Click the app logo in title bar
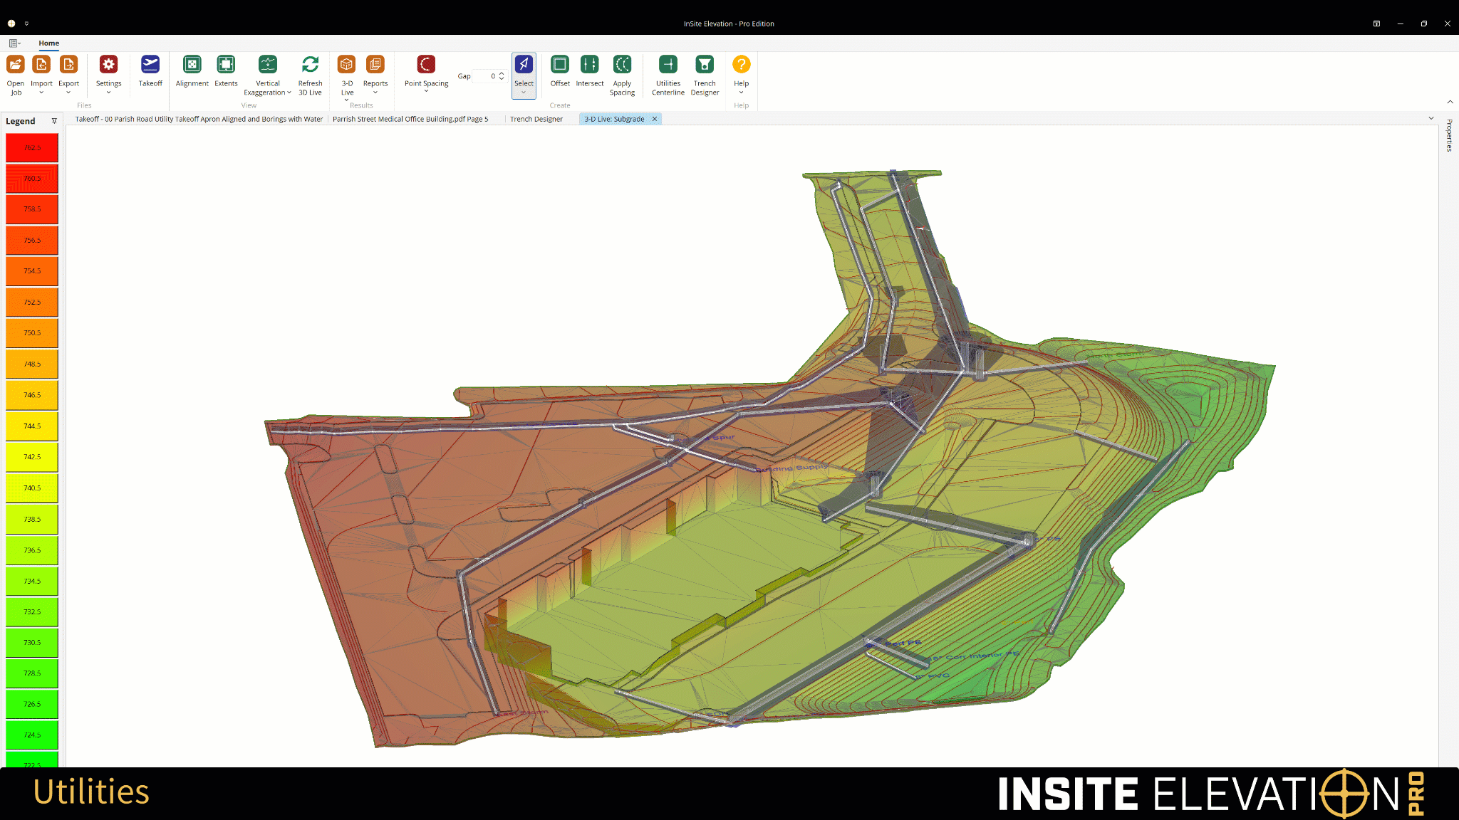1459x820 pixels. (x=11, y=23)
